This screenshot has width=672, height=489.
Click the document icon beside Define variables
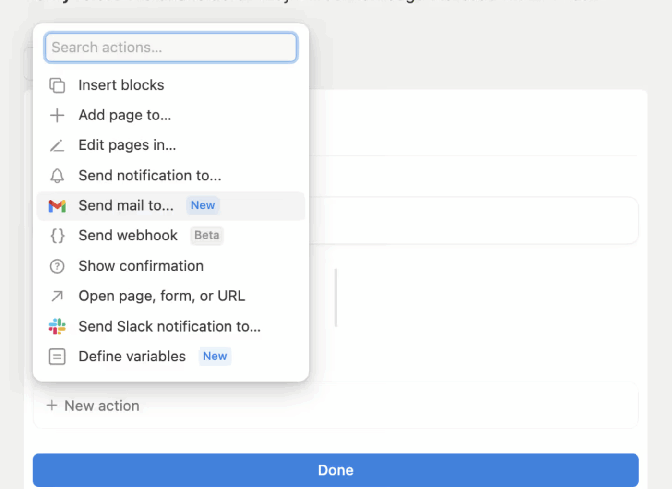click(57, 357)
